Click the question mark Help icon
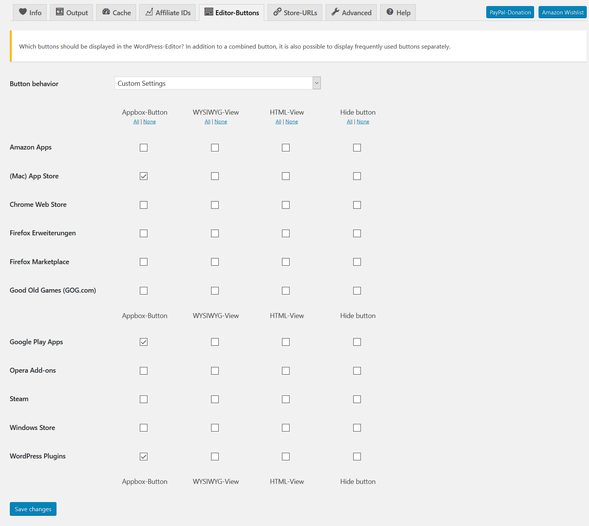The height and width of the screenshot is (526, 589). click(x=390, y=12)
